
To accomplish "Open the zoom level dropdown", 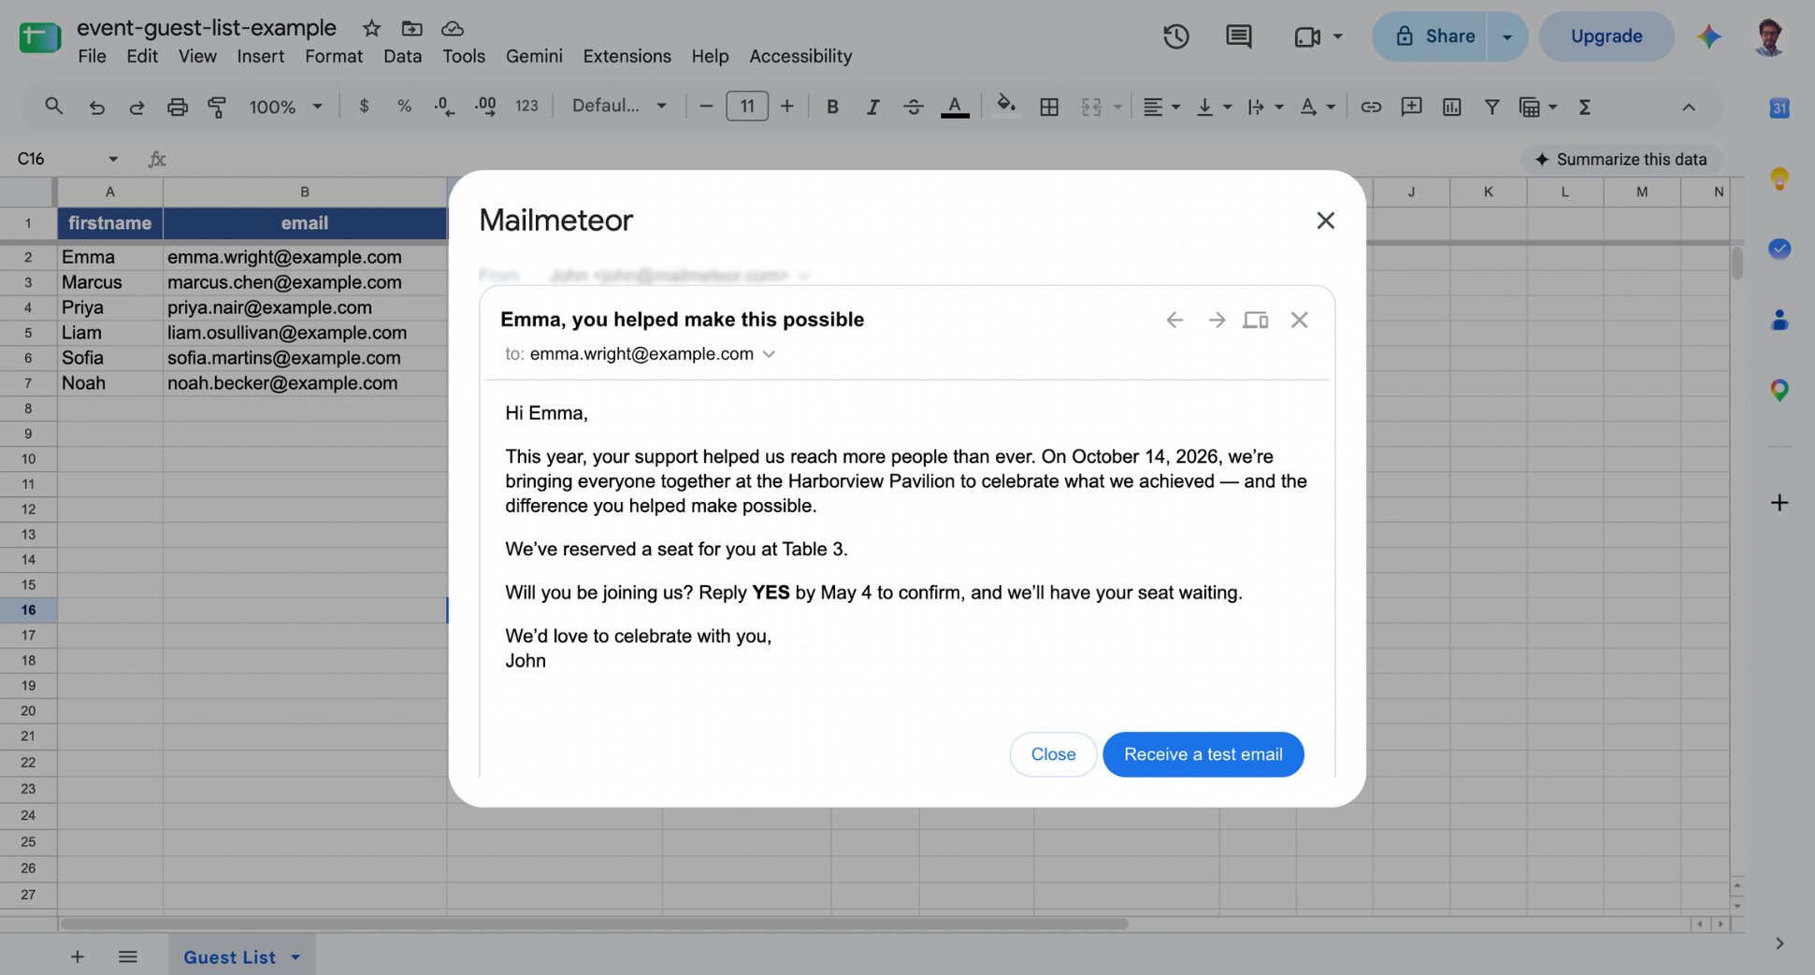I will 285,107.
